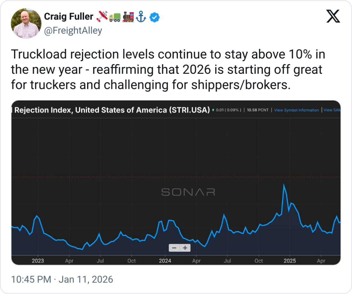Select the 2024 label on time axis
352x294 pixels.
tap(165, 261)
